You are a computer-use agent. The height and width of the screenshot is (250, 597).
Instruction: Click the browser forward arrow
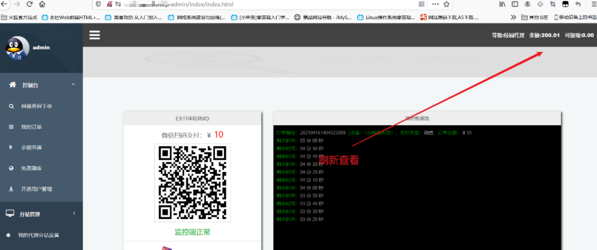17,4
